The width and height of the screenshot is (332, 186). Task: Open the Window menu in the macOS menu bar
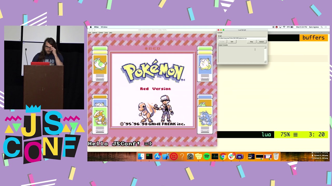[x=104, y=27]
